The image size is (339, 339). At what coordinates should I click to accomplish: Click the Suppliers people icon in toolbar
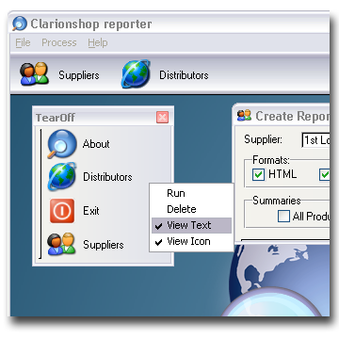tap(35, 74)
